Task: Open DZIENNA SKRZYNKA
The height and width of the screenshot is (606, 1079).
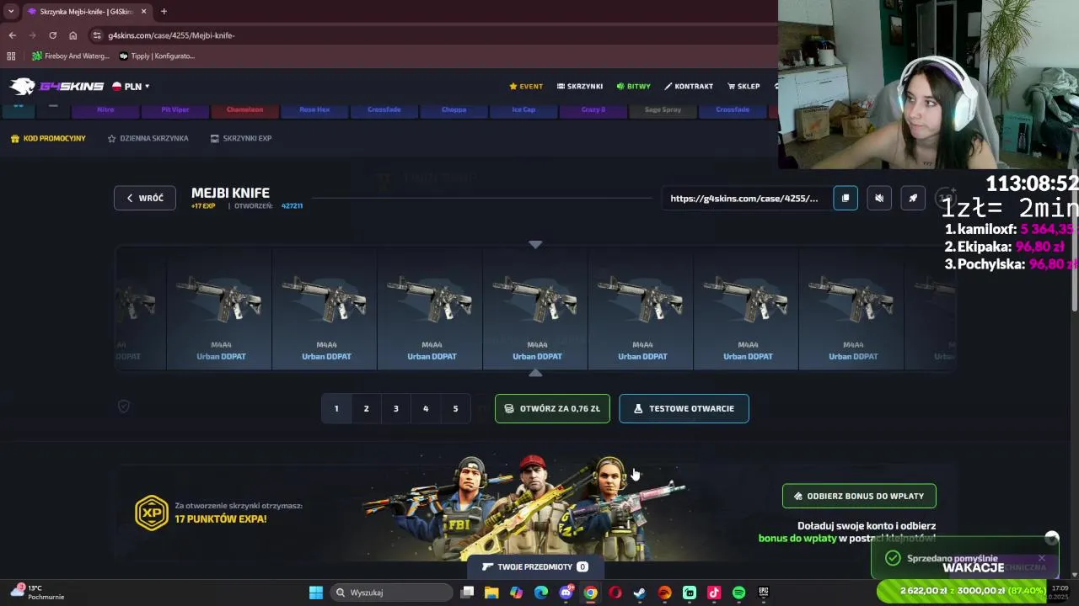Action: pyautogui.click(x=148, y=138)
